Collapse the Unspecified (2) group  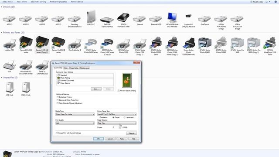click(2, 78)
